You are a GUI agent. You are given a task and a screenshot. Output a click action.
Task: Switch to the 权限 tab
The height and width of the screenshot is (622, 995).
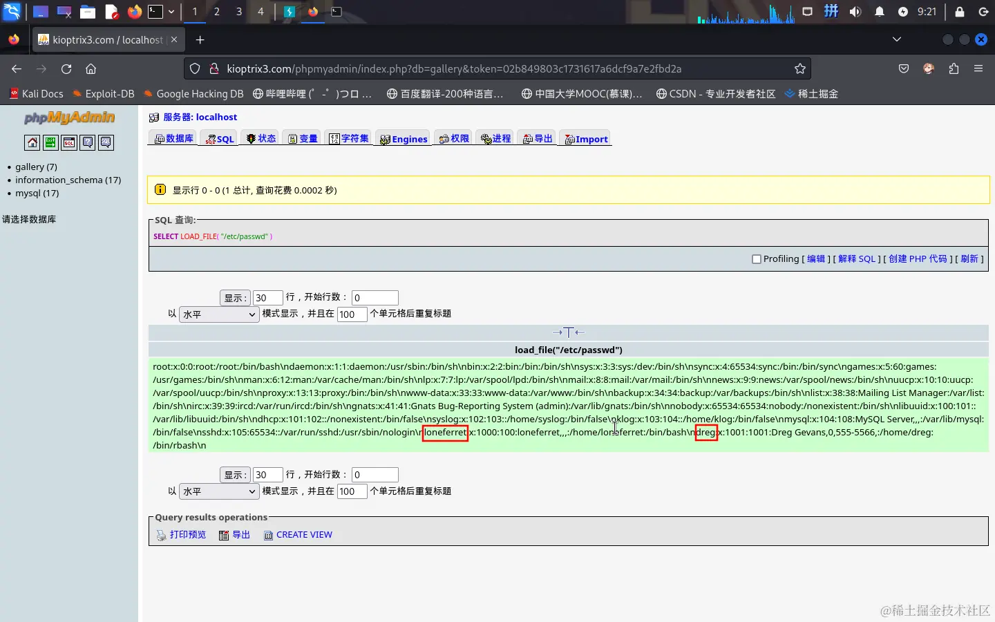[x=453, y=138]
